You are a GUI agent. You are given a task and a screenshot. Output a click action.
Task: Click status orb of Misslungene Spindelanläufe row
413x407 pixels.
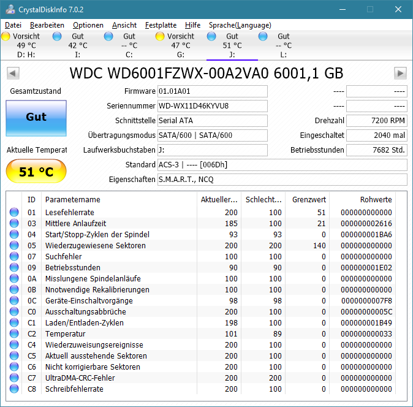click(14, 278)
